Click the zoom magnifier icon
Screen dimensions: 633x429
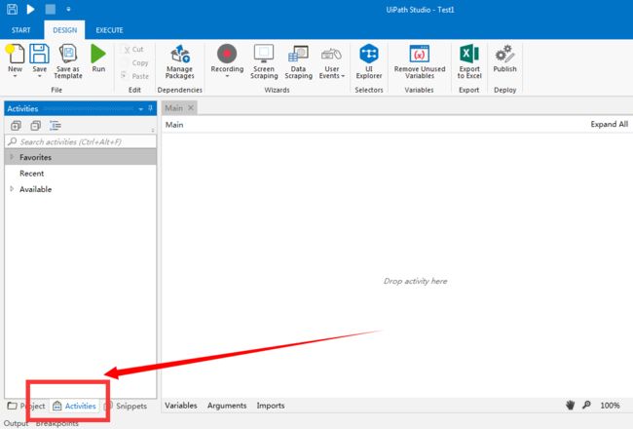pyautogui.click(x=586, y=405)
